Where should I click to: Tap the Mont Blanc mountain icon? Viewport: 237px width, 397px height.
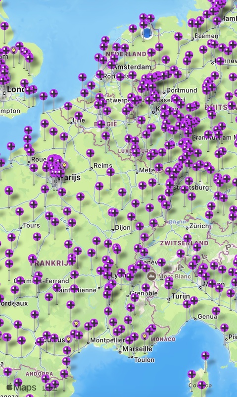[151, 276]
